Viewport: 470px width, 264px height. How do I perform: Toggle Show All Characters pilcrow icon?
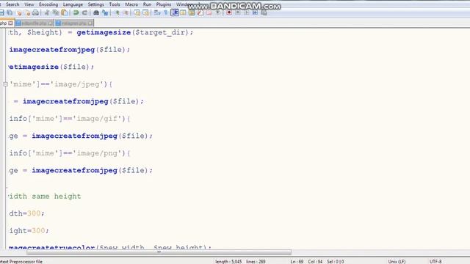click(166, 12)
